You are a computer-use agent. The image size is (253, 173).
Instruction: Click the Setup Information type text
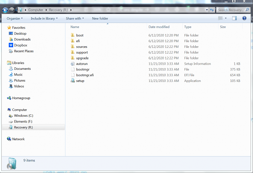point(197,64)
